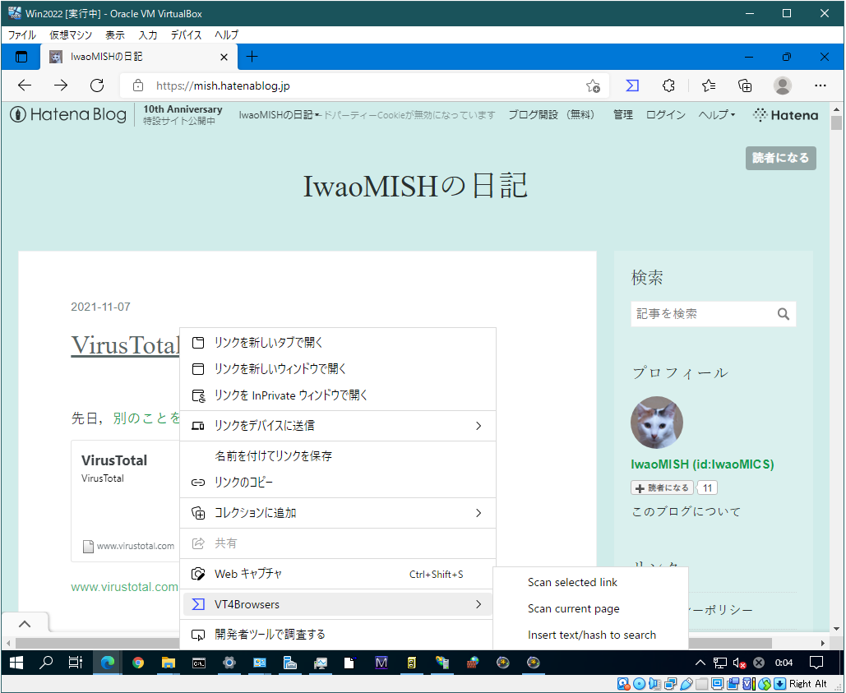Expand the IwaoMISHの日記 header dropdown
846x693 pixels.
pyautogui.click(x=279, y=115)
